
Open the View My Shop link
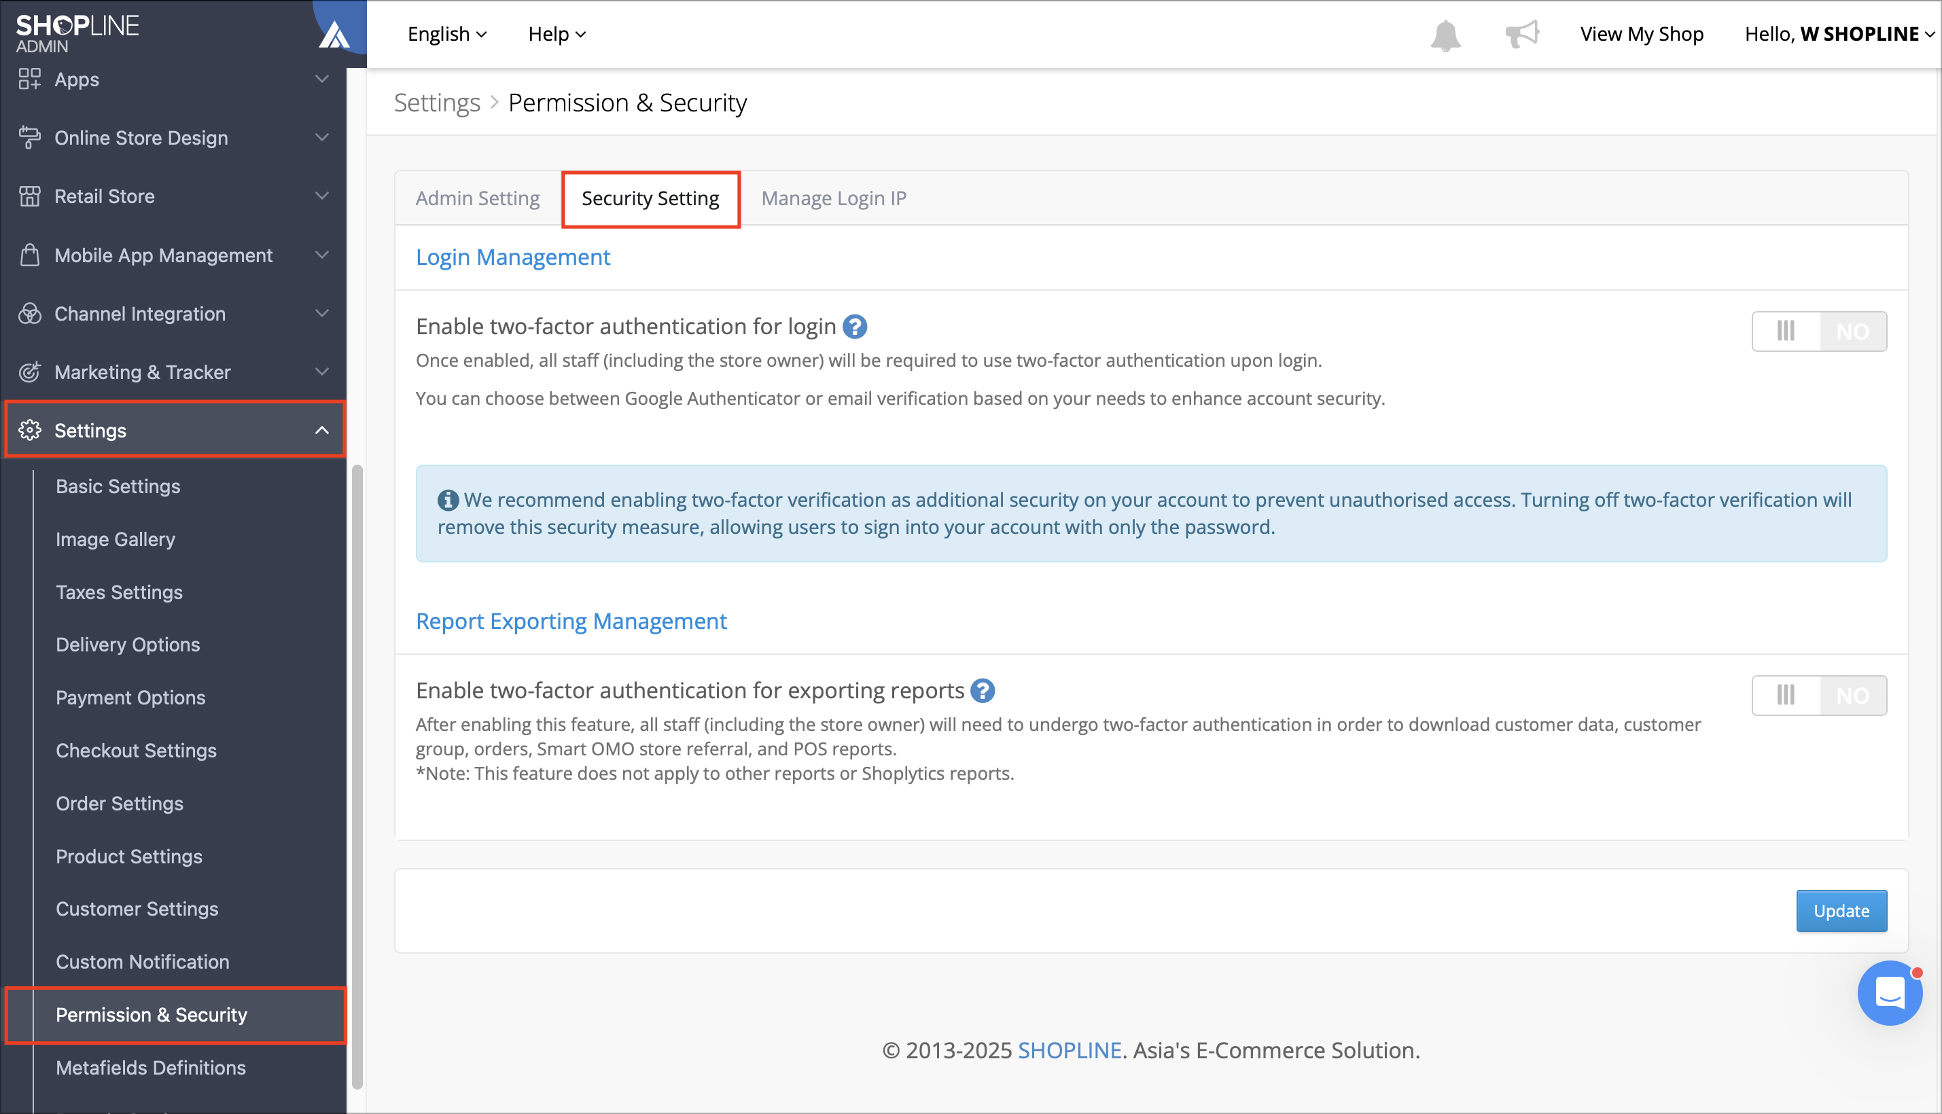pos(1641,34)
